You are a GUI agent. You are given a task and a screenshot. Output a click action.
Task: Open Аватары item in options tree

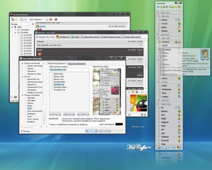pos(31,98)
